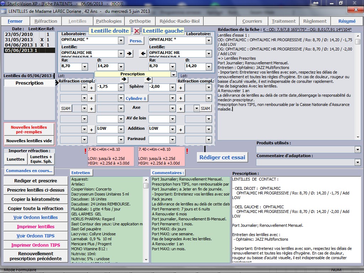Image resolution: width=364 pixels, height=273 pixels.
Task: Switch to the Pathologies tab
Action: [x=109, y=21]
